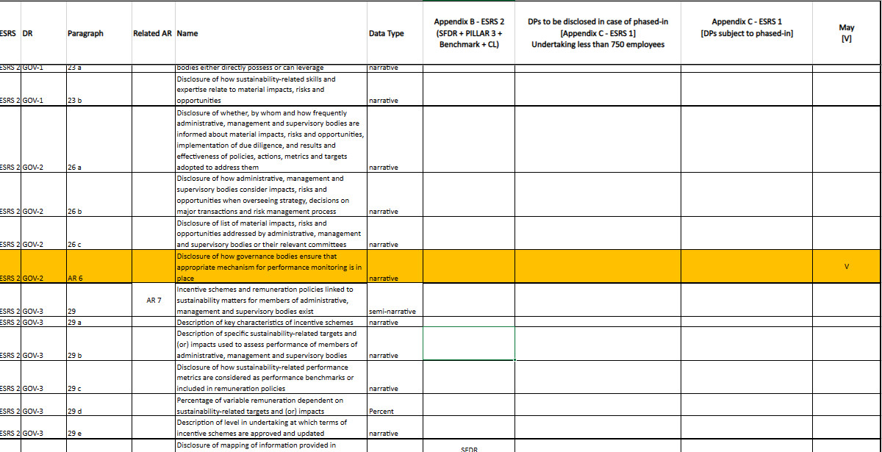Click 'V' in the highlighted row

[846, 266]
